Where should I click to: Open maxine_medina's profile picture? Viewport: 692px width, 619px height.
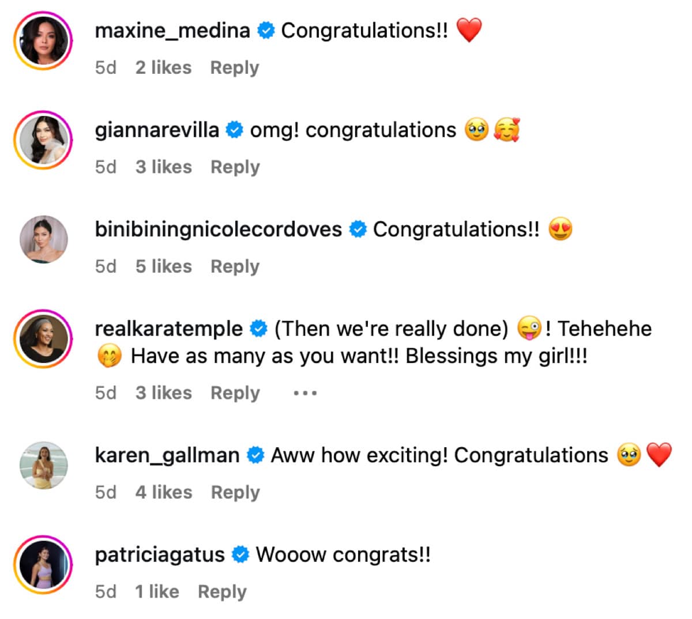point(43,41)
